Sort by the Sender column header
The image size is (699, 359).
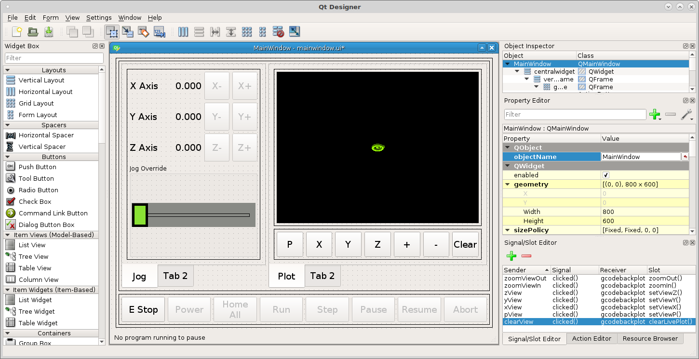click(x=526, y=270)
